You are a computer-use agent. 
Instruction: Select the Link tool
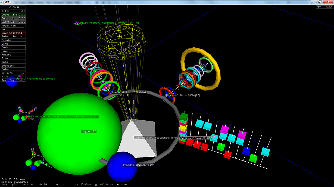[13, 44]
